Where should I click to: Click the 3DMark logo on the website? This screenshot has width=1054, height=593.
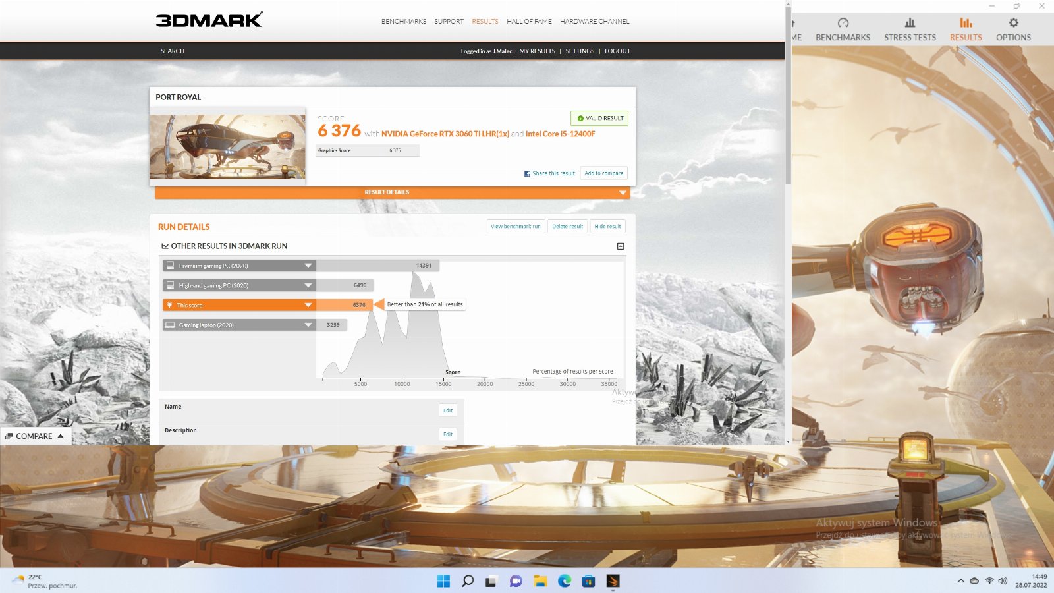tap(209, 20)
